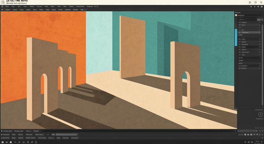264x144 pixels.
Task: Toggle visibility of the layer row labeled with 2DA
Action: click(260, 52)
